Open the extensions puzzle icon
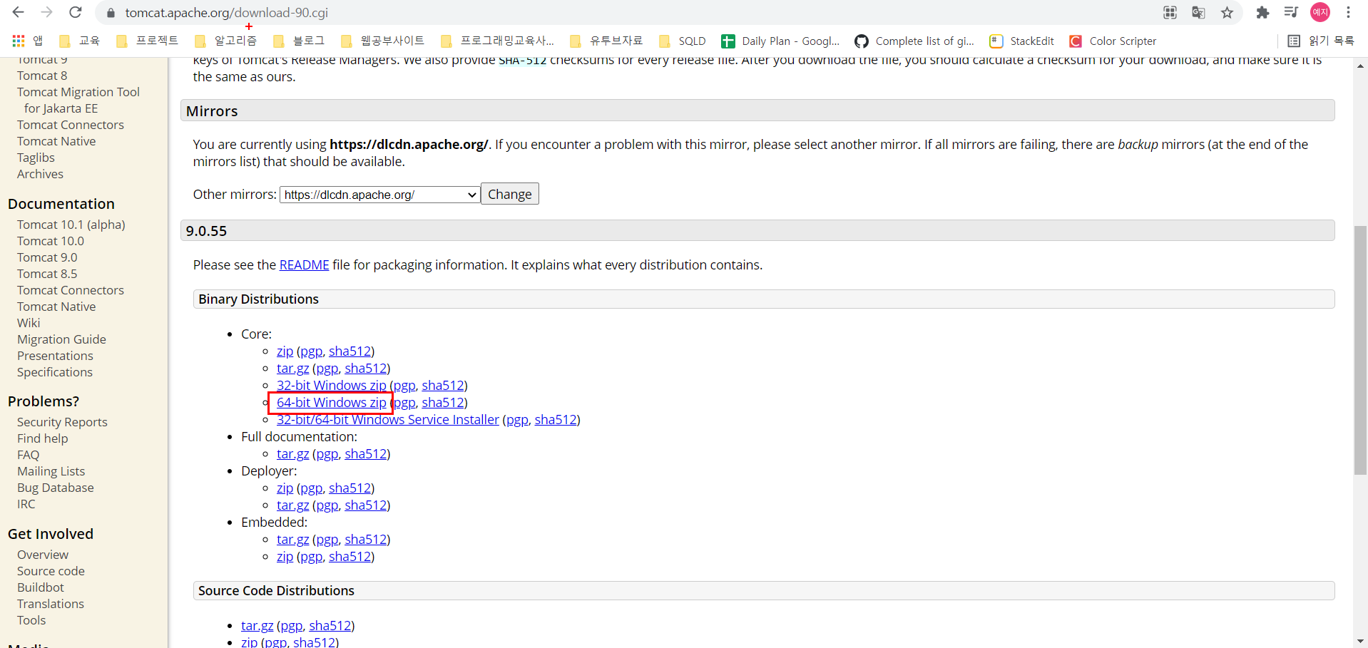 click(x=1262, y=12)
